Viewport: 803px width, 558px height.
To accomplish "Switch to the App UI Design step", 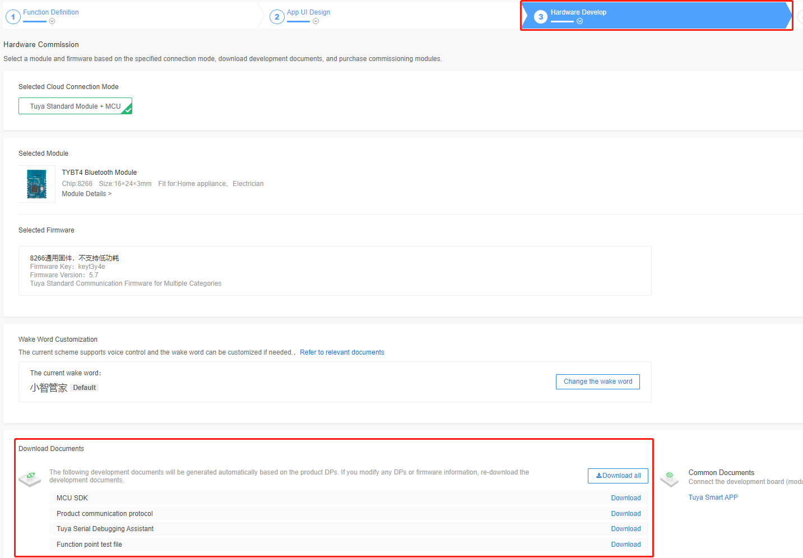I will (308, 12).
